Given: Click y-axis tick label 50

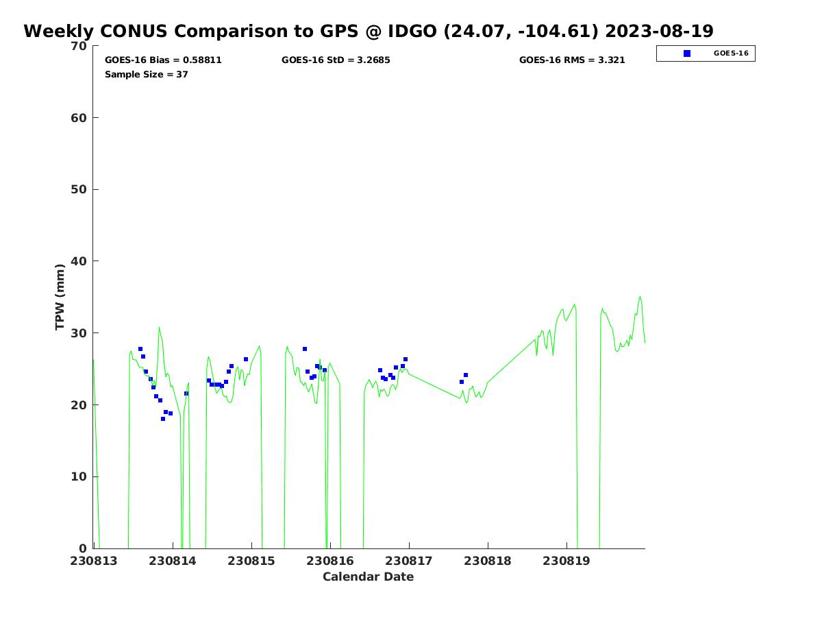Looking at the screenshot, I should point(79,190).
